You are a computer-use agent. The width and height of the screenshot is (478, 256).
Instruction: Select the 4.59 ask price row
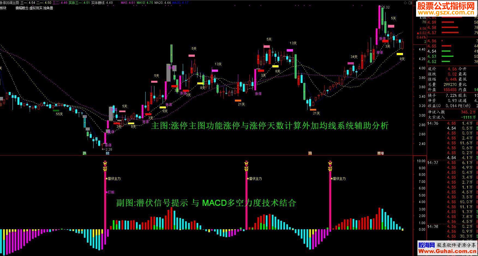[452, 22]
